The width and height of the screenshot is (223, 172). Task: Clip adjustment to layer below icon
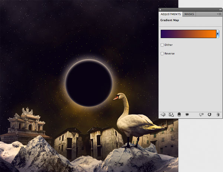[x=179, y=115]
